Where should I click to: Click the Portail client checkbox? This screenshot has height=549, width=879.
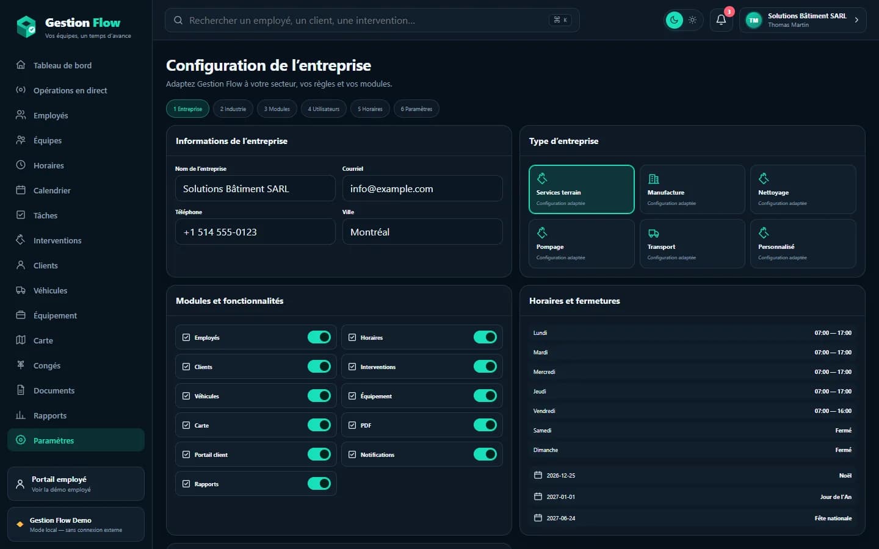pos(186,454)
